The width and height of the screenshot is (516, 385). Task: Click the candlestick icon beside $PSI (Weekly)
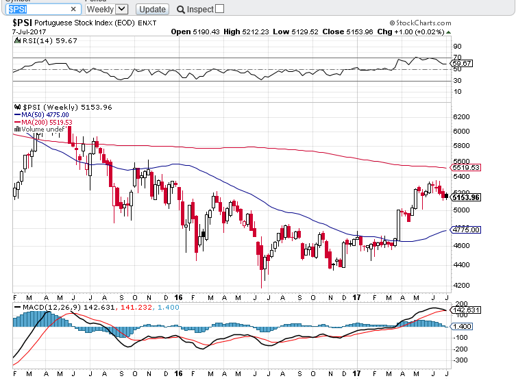[x=17, y=108]
